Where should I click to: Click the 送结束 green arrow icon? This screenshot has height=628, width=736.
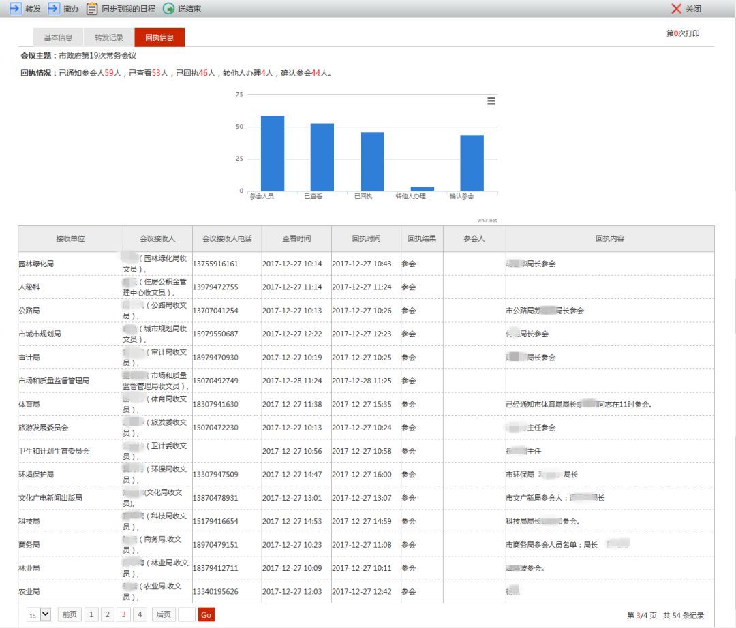(168, 9)
